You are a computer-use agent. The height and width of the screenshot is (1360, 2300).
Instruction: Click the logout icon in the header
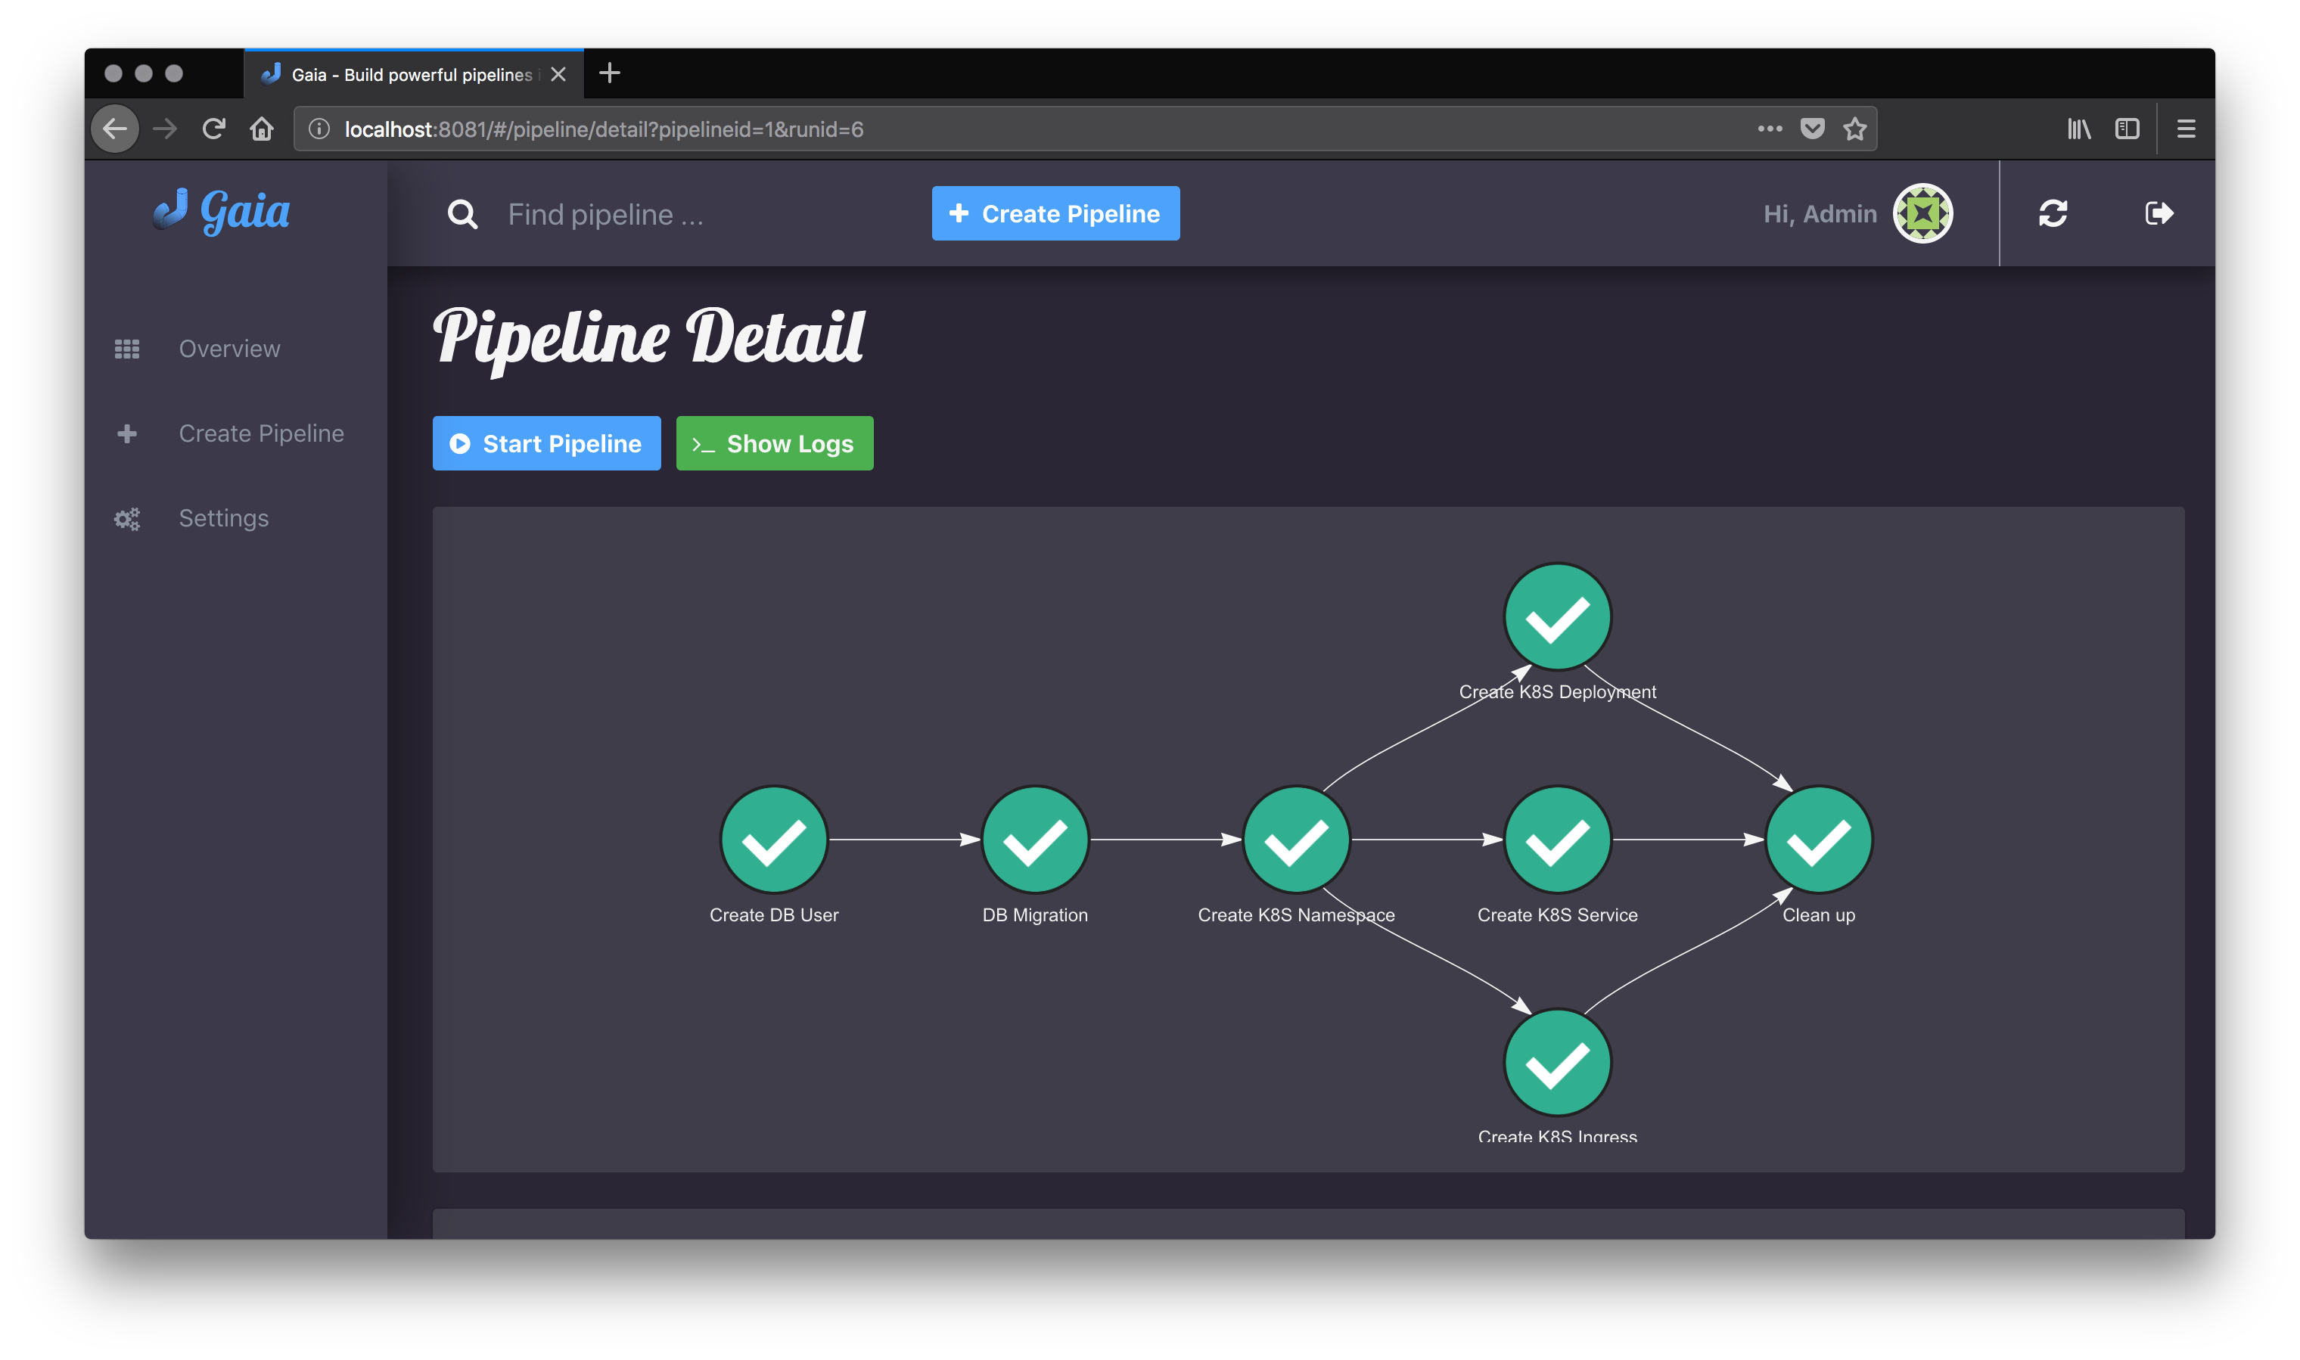pos(2158,213)
